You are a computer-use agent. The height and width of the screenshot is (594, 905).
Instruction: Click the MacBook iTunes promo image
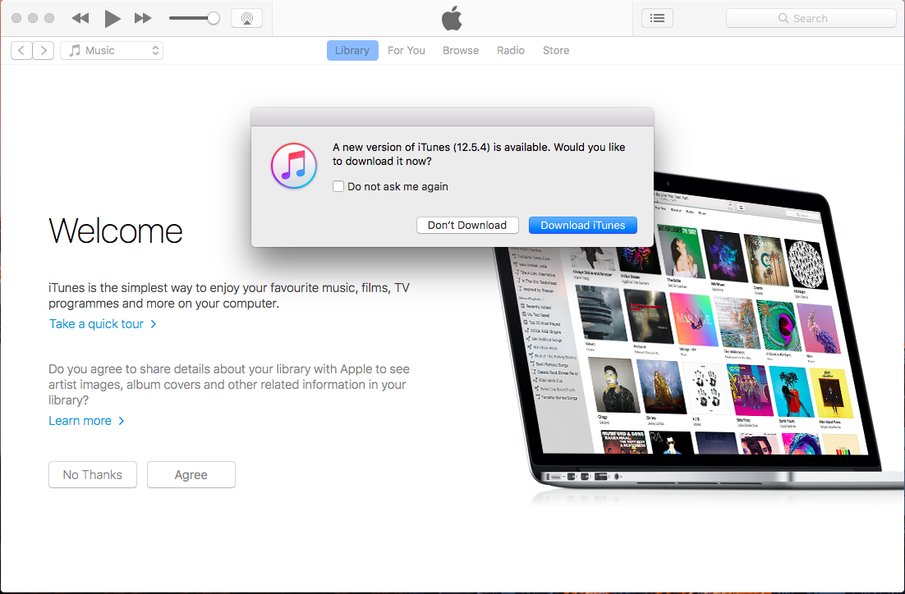click(698, 340)
